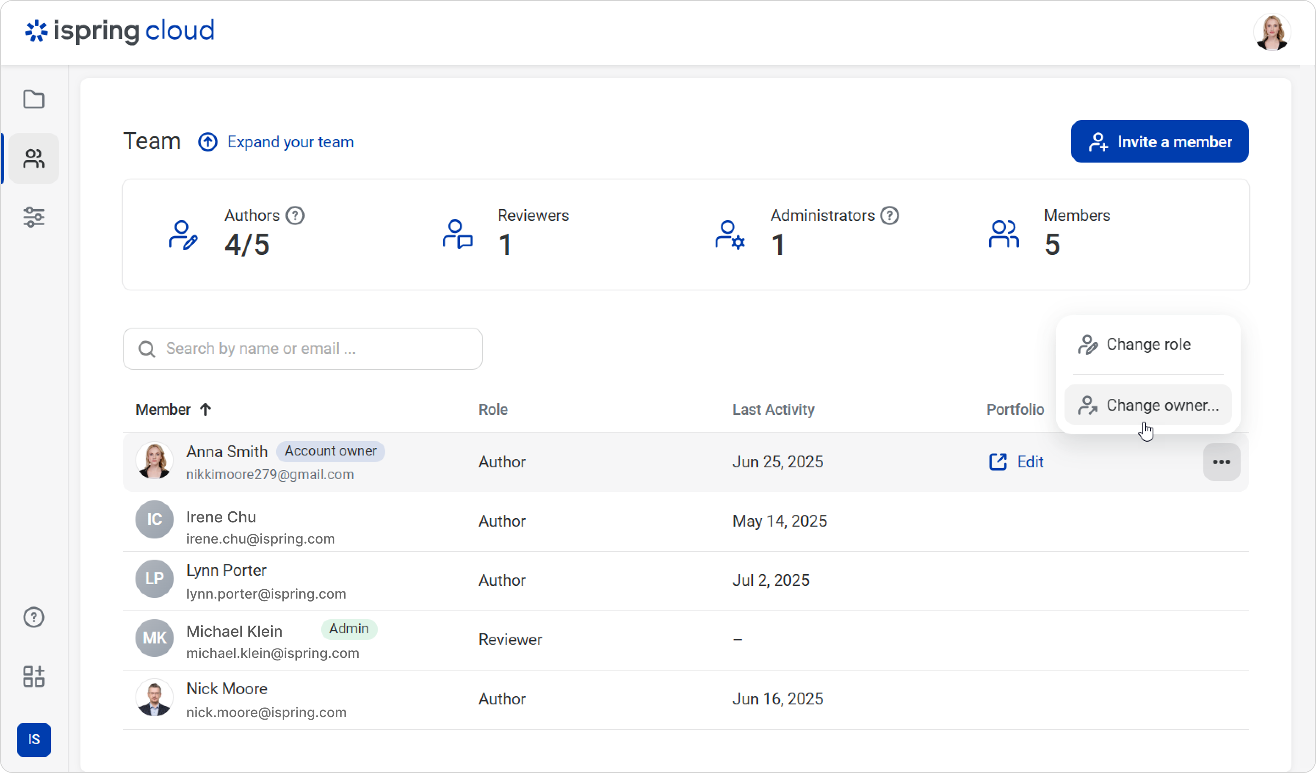Screen dimensions: 1316x773
Task: Open the profile avatar at top right
Action: (1272, 32)
